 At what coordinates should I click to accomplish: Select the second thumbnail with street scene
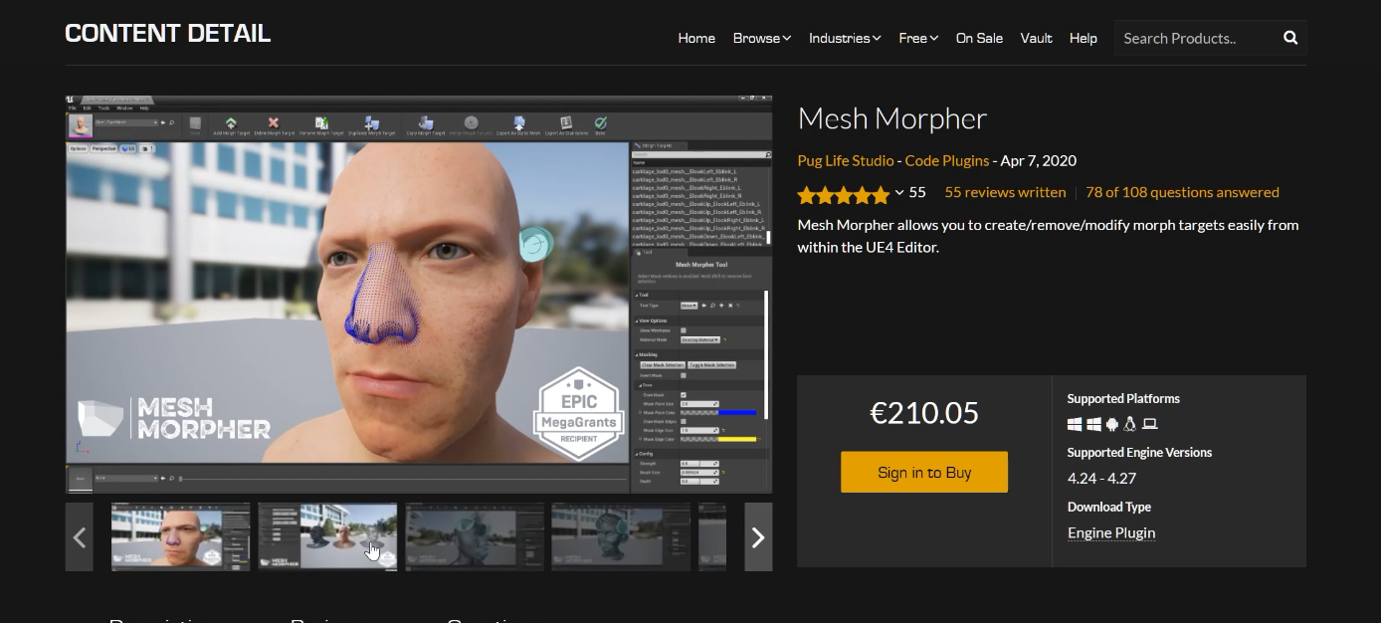[x=327, y=537]
